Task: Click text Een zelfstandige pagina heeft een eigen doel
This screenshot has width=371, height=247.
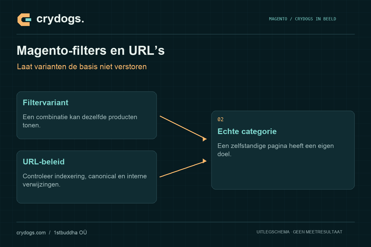Action: (276, 150)
